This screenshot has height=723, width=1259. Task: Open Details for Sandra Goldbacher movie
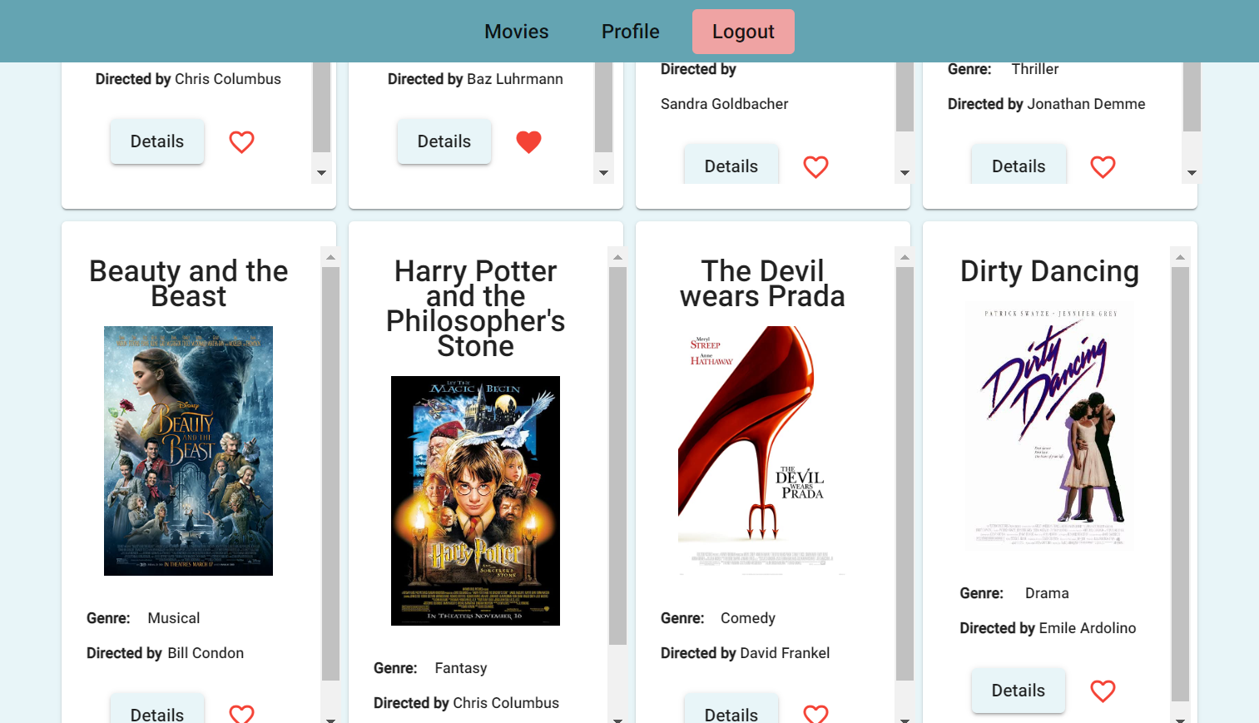731,164
